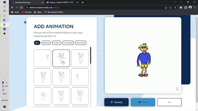Open Task View in the taskbar
198x111 pixels.
(4, 11)
